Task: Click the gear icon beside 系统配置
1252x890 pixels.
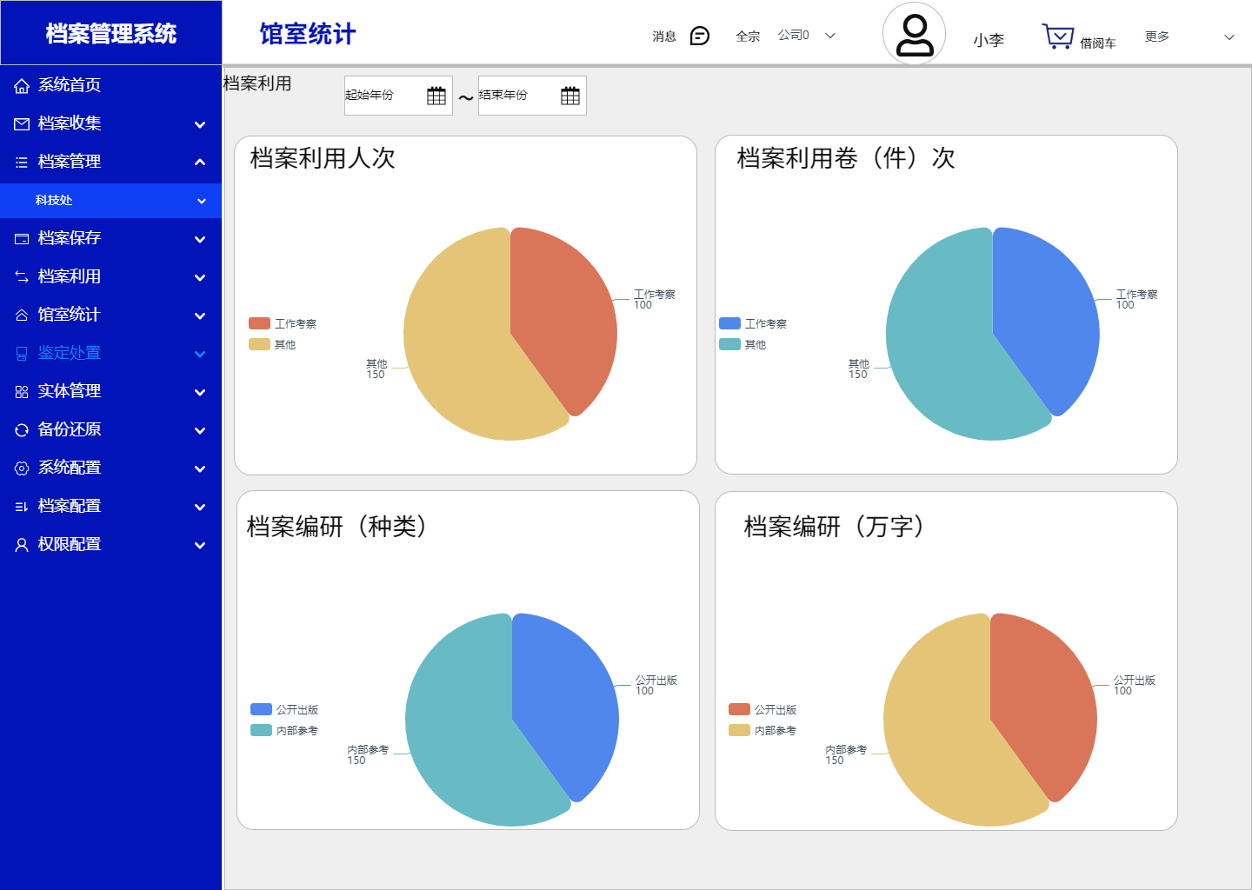Action: coord(22,468)
